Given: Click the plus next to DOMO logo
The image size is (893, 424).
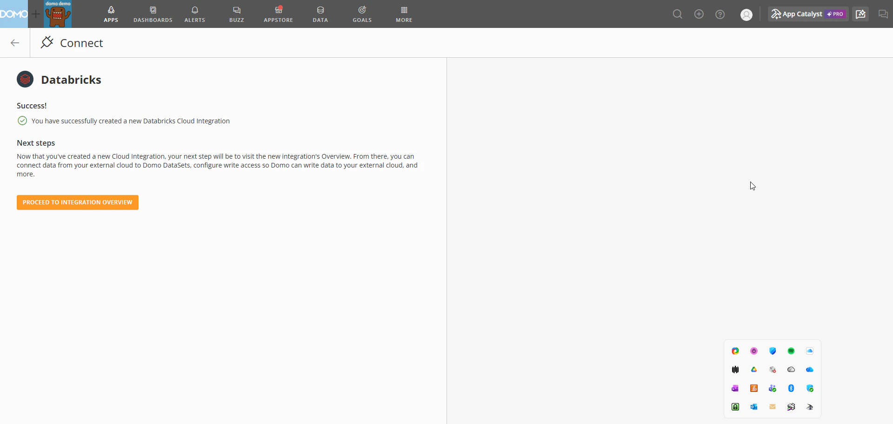Looking at the screenshot, I should pyautogui.click(x=36, y=14).
